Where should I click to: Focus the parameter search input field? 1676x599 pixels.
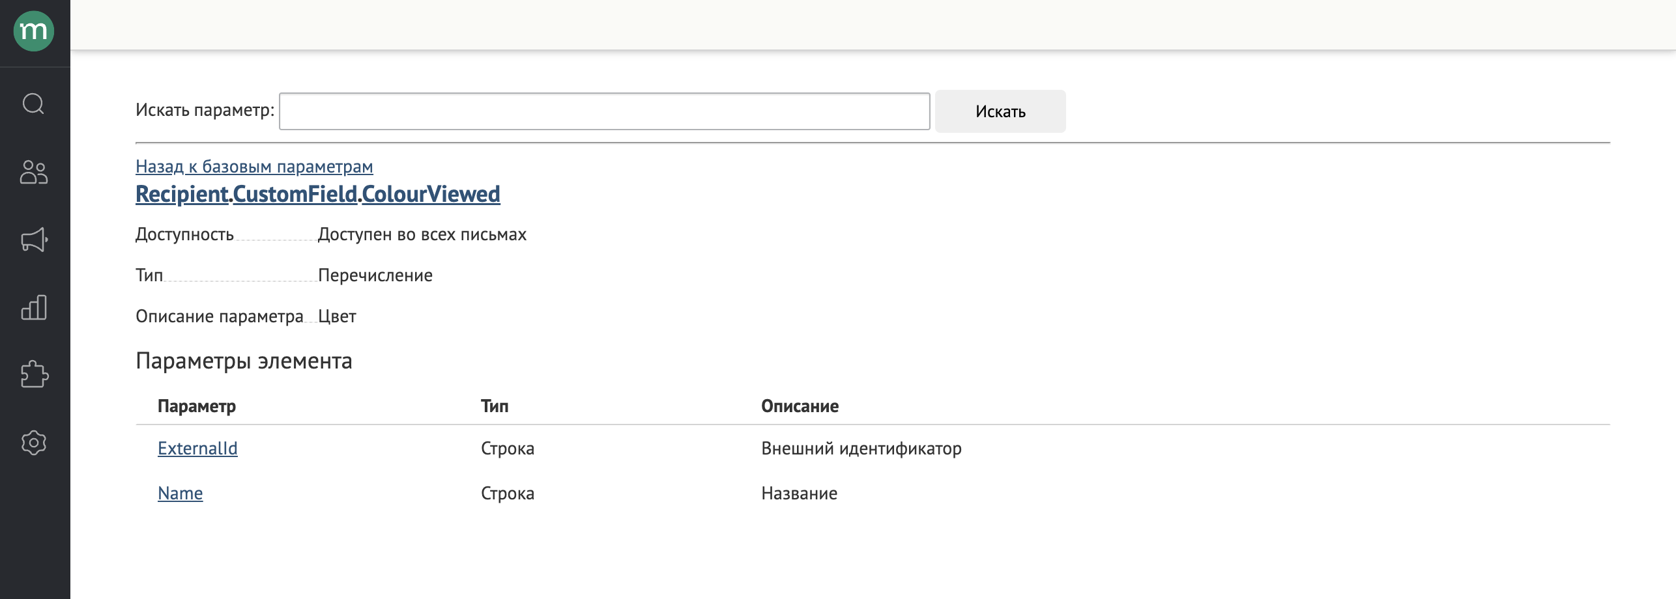point(604,111)
